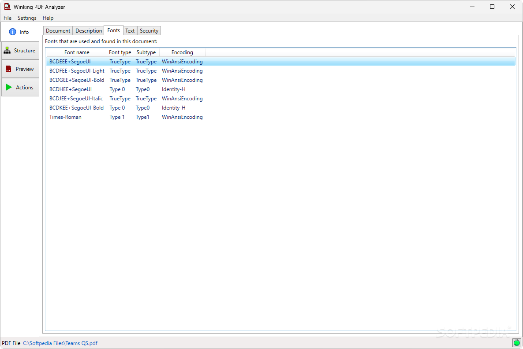This screenshot has width=523, height=349.
Task: Click the red Preview document icon
Action: pos(9,69)
